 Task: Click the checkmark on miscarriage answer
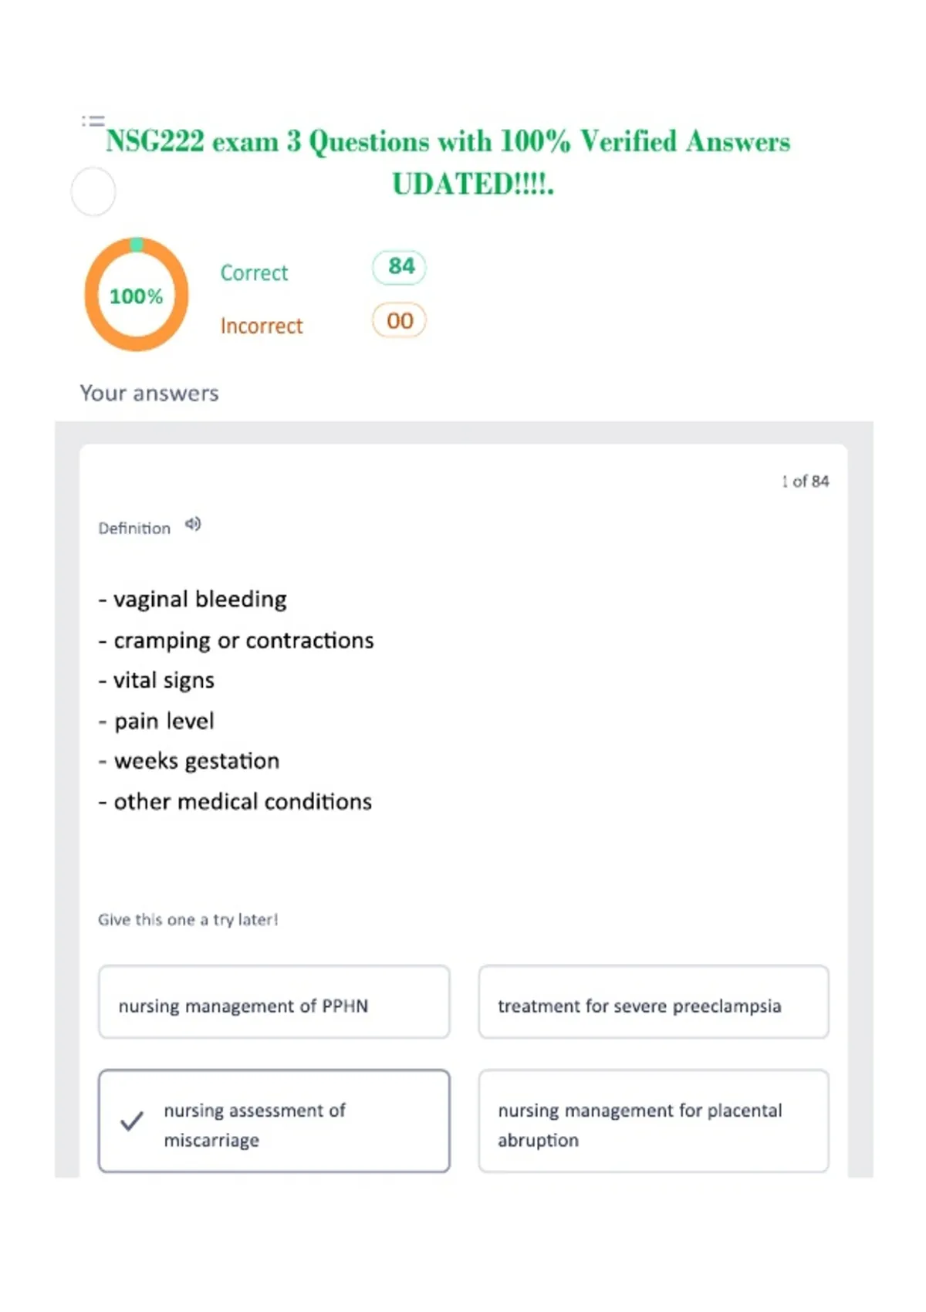click(132, 1121)
